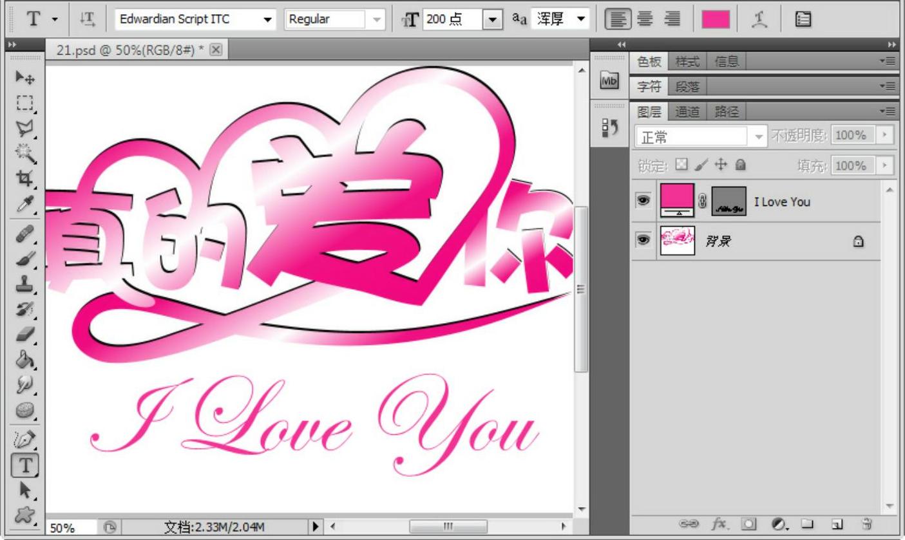905x540 pixels.
Task: Open the Edwardian Script ITC font dropdown
Action: point(267,19)
